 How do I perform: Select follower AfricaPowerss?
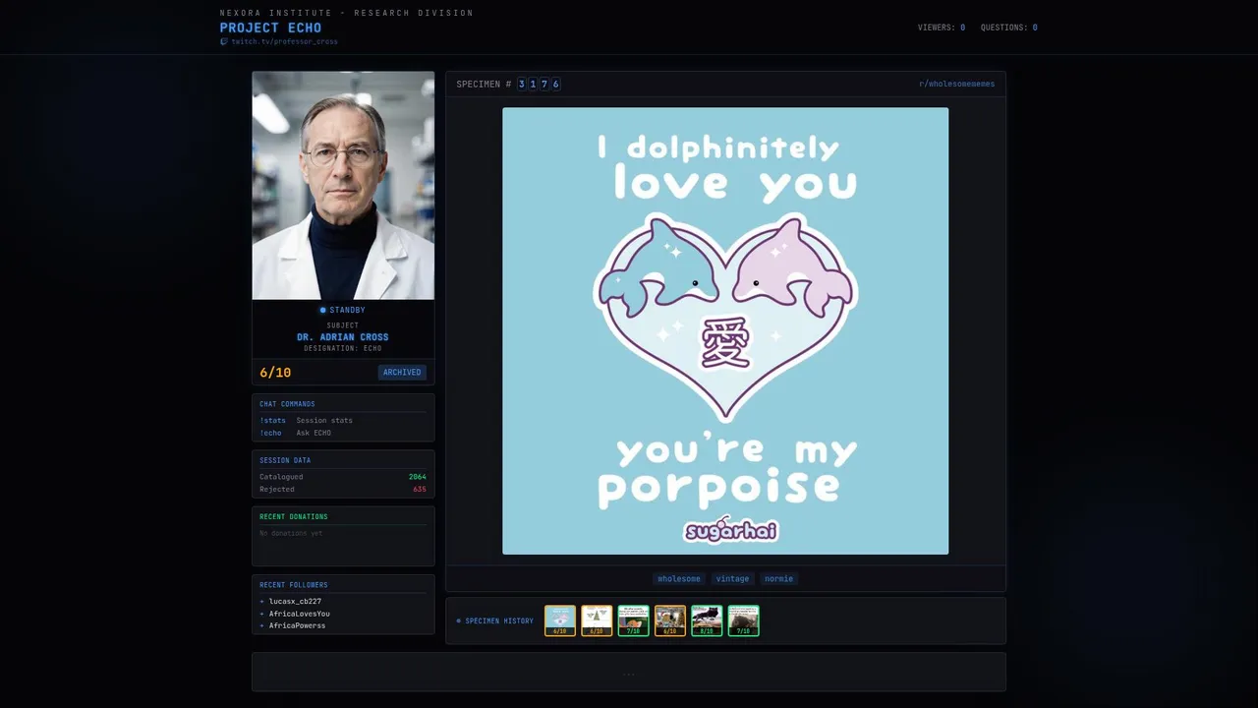pos(297,625)
